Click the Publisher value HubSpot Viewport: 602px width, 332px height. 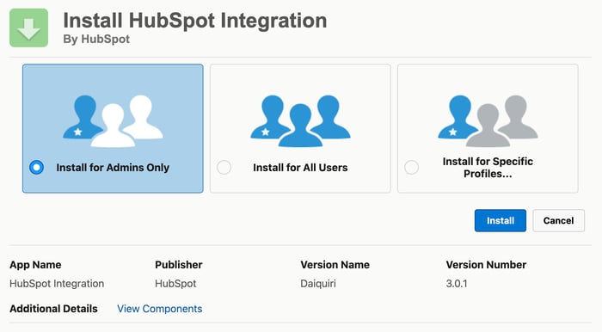point(175,284)
